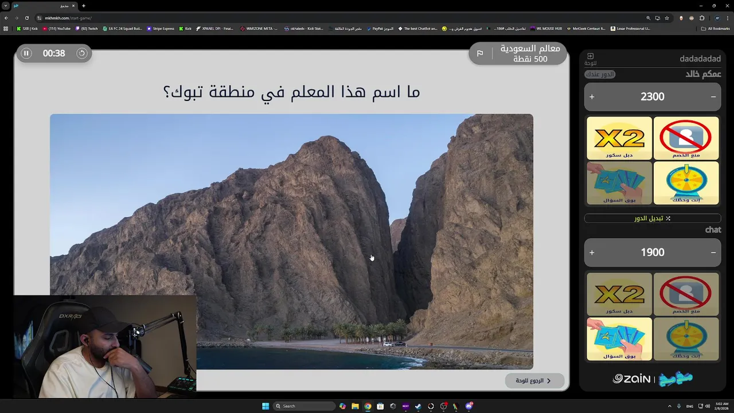Screen dimensions: 734x413
Task: Open the (151) YouTube bookmark
Action: coord(57,29)
